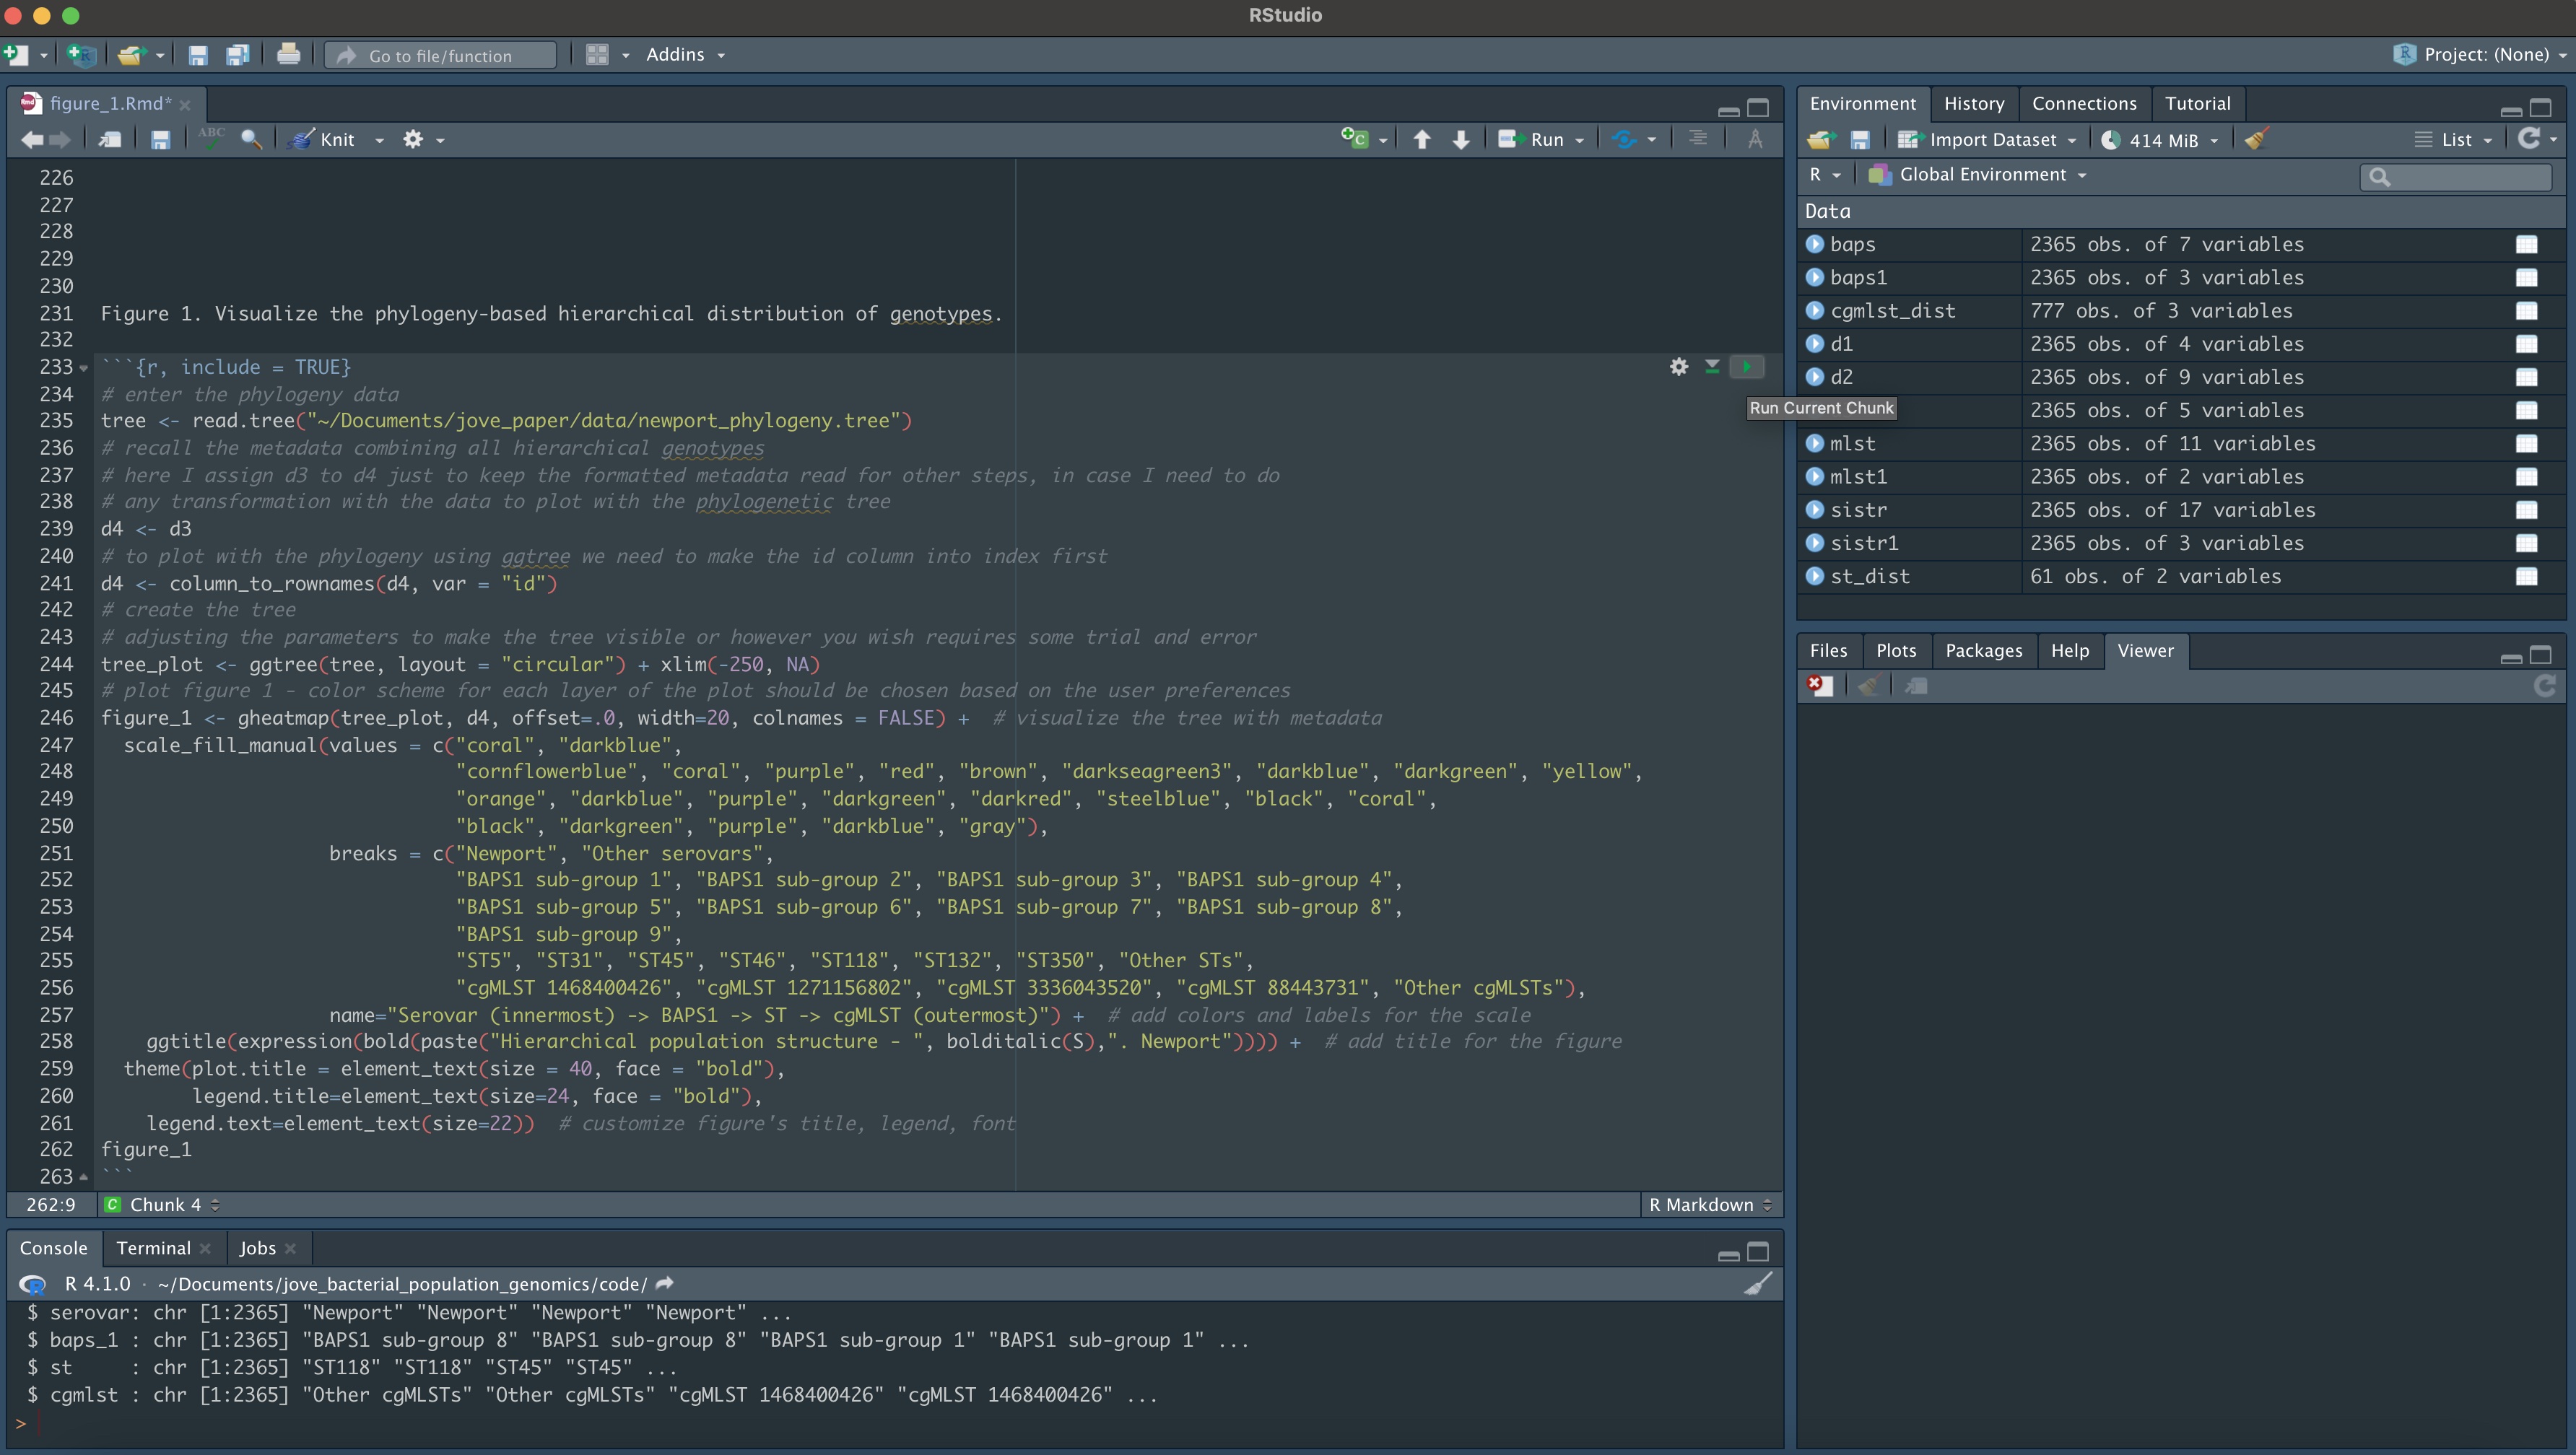
Task: Click the Insert new code chunk icon
Action: pos(1355,140)
